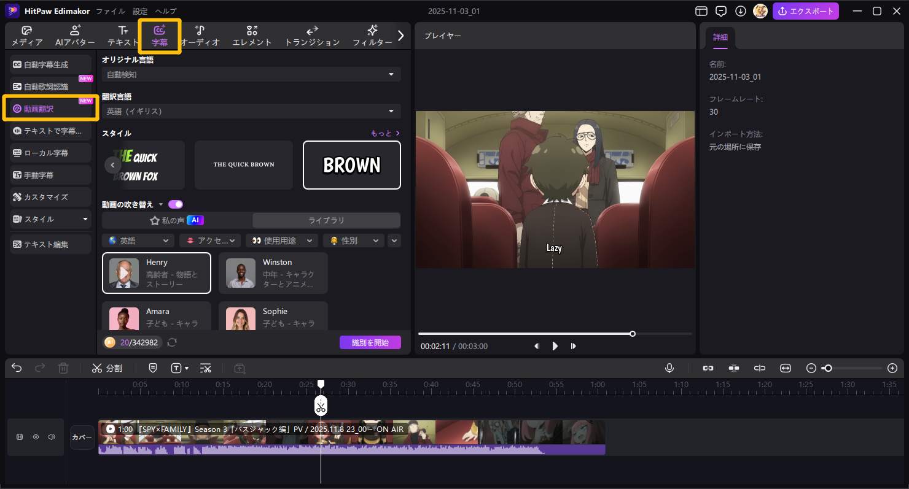Click the 識別を開始 button
The height and width of the screenshot is (489, 909).
[370, 344]
